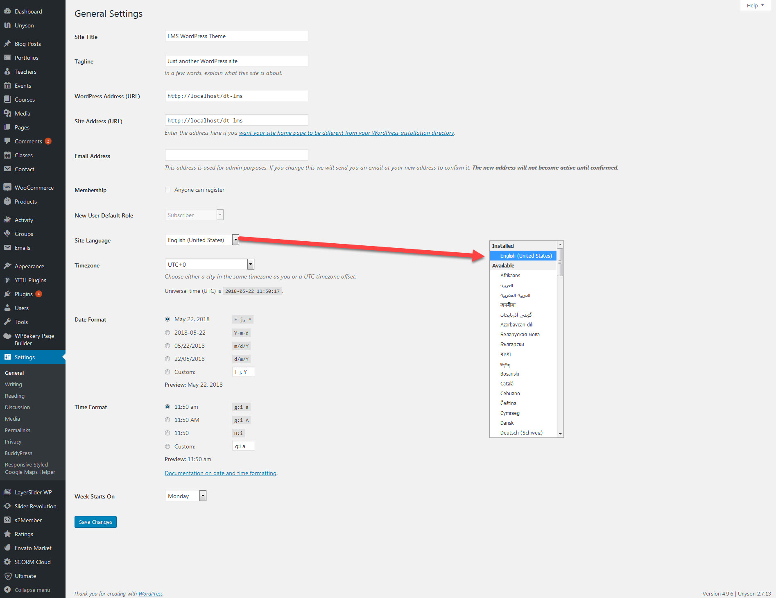The width and height of the screenshot is (776, 598).
Task: Choose the 11:50 AM time format option
Action: [x=167, y=420]
